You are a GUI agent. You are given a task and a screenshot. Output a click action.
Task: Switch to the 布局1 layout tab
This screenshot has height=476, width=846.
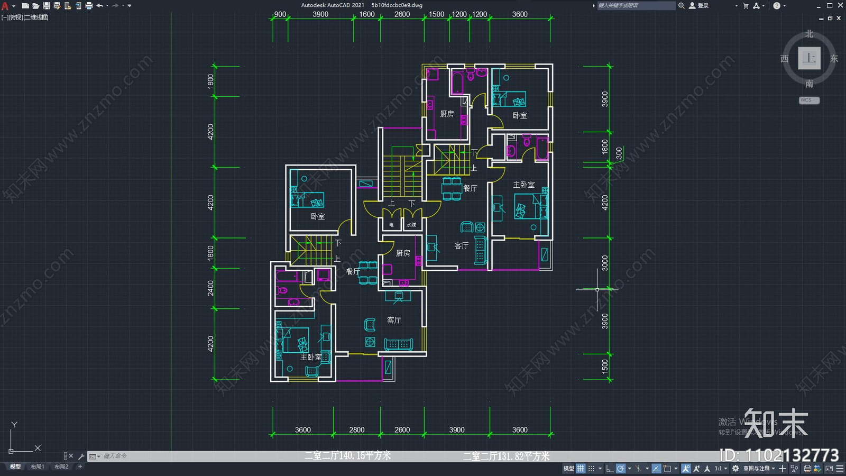[37, 466]
